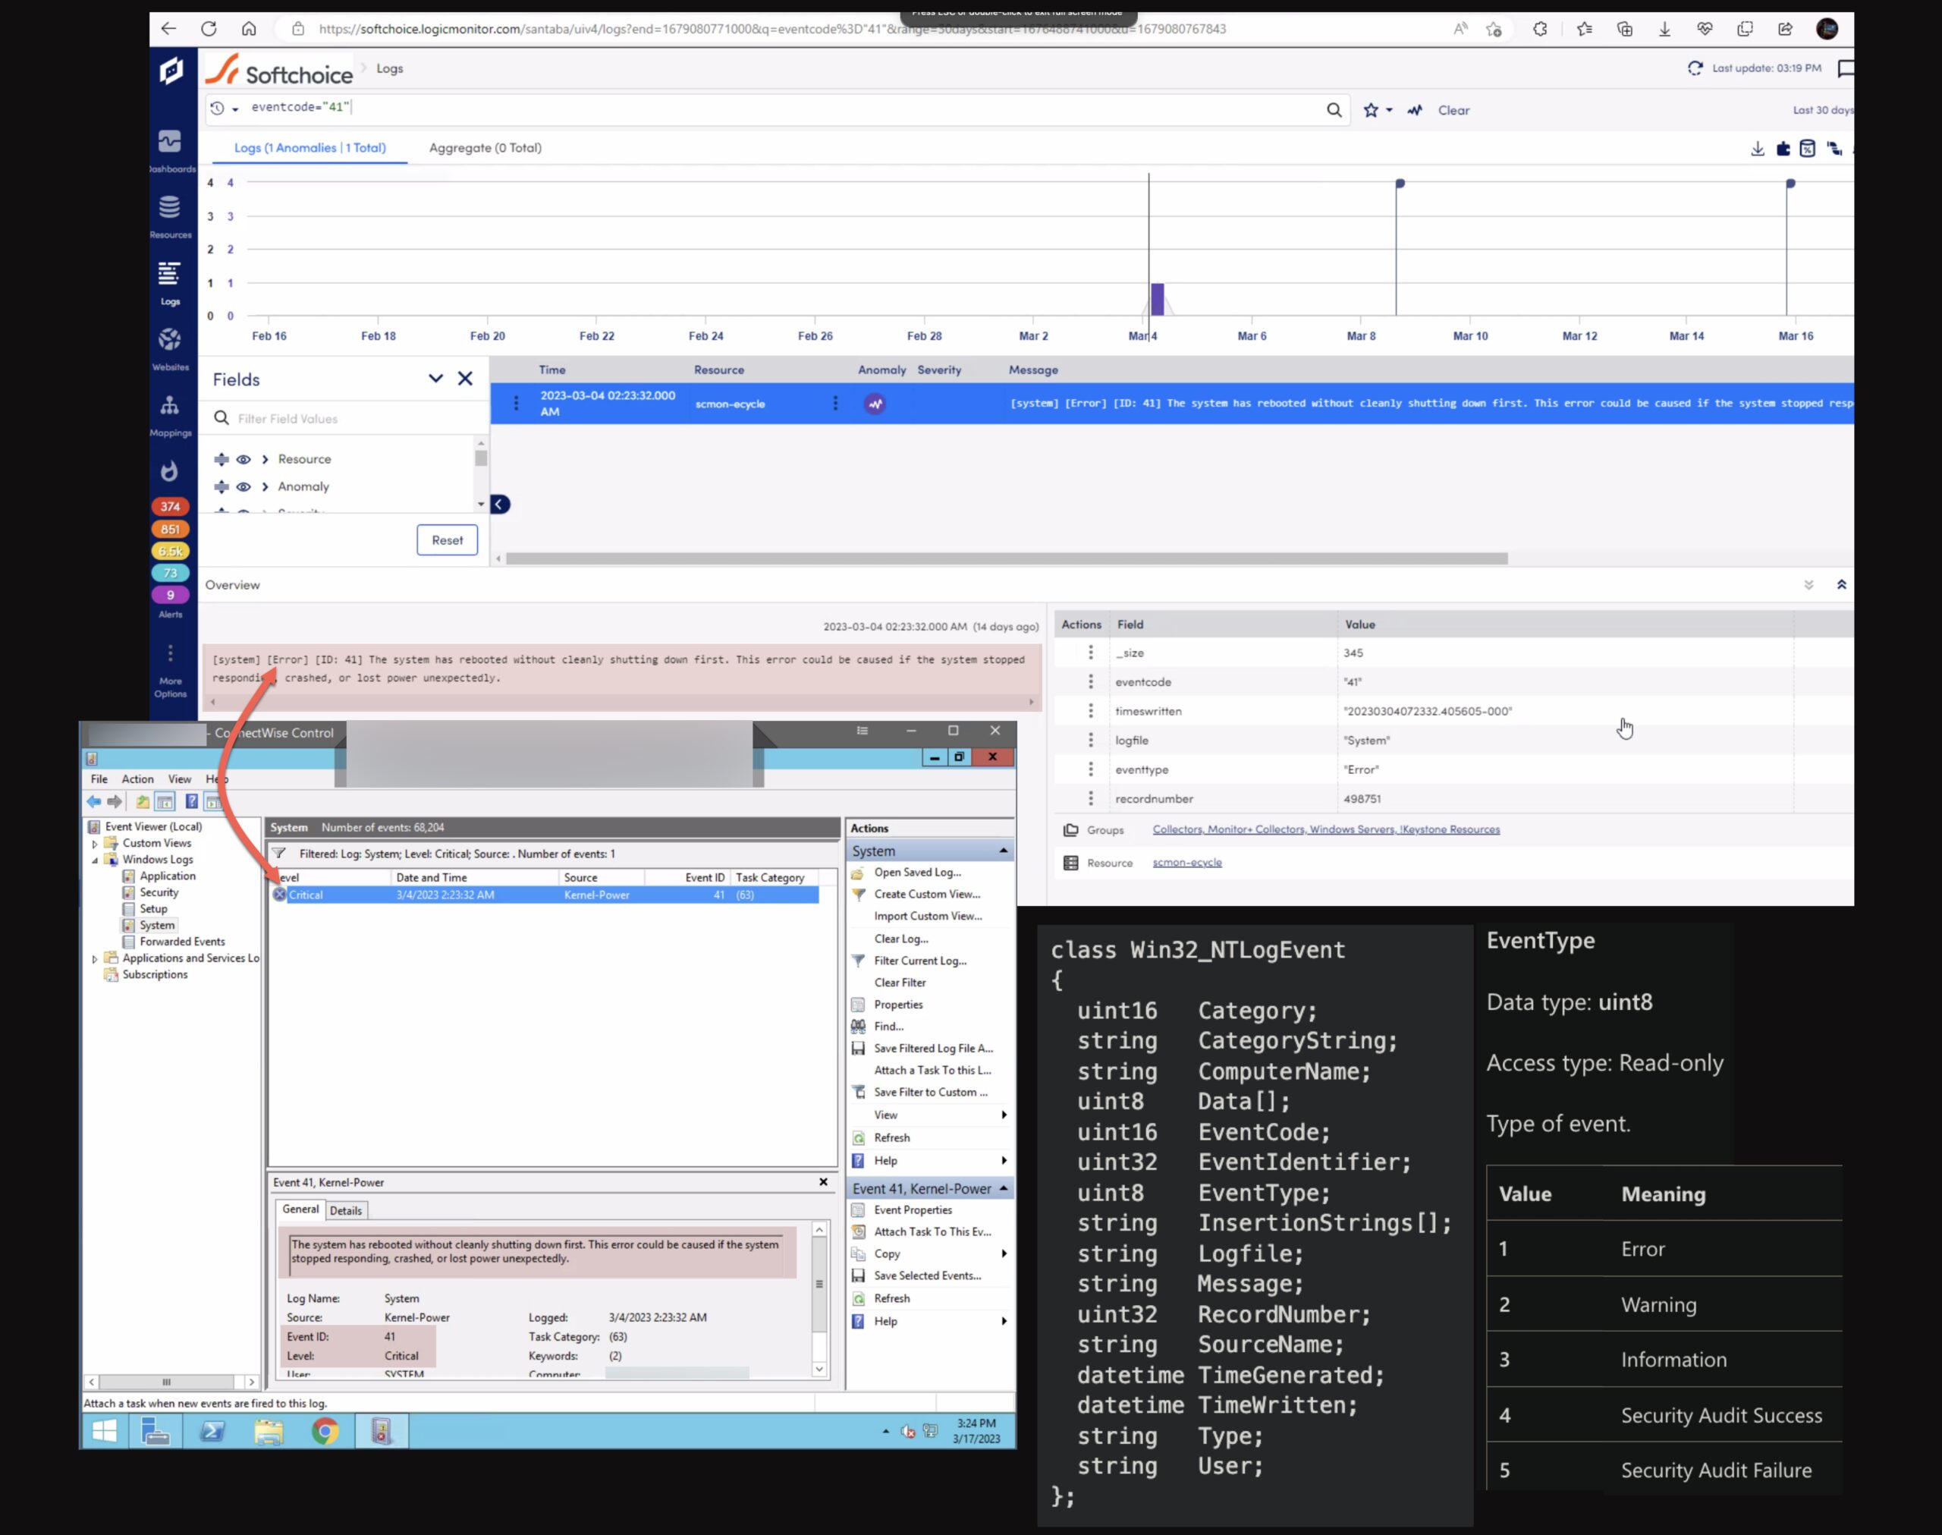Open the File menu in Event Viewer
Screen dimensions: 1942x1535
point(99,779)
